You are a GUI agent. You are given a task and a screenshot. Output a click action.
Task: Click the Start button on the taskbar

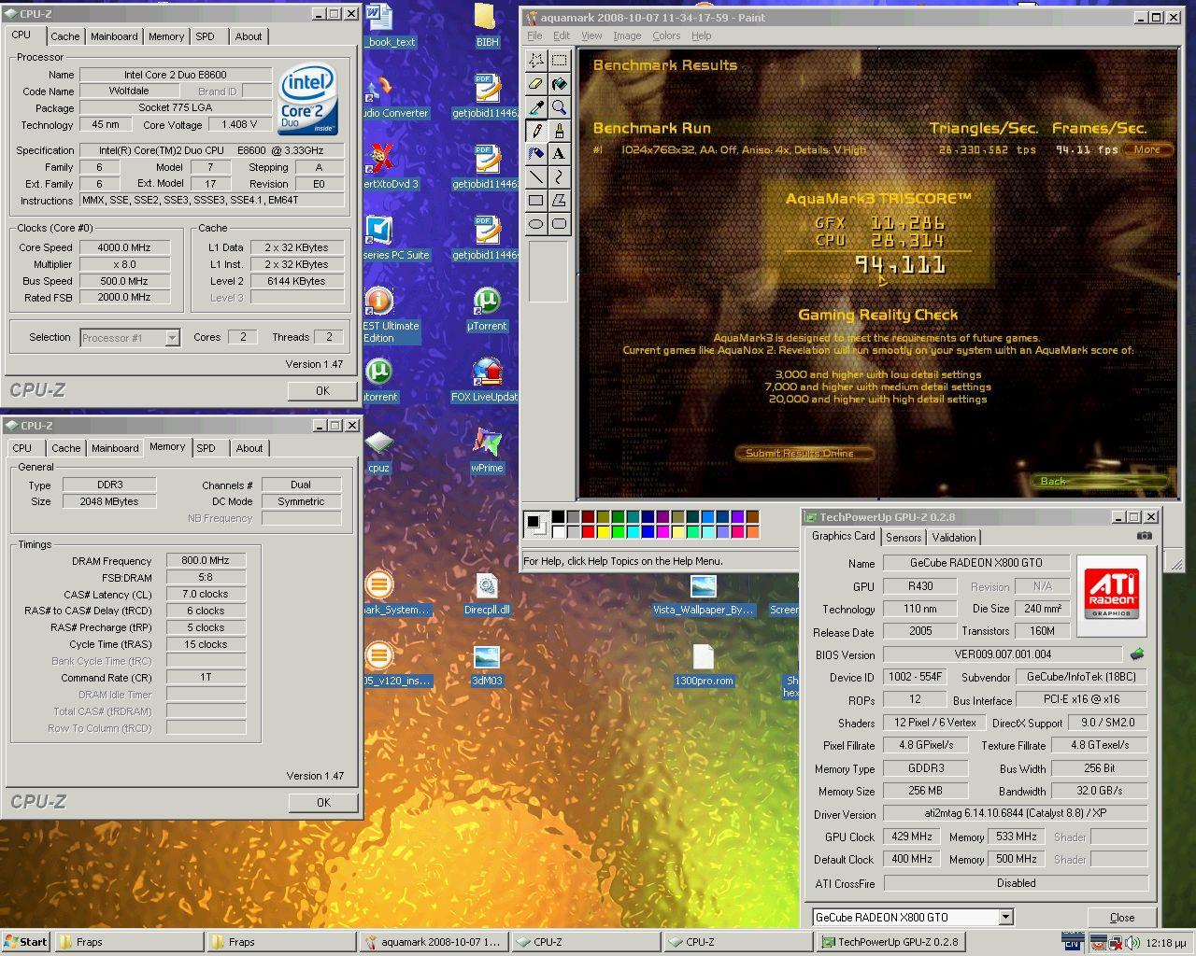[x=25, y=942]
